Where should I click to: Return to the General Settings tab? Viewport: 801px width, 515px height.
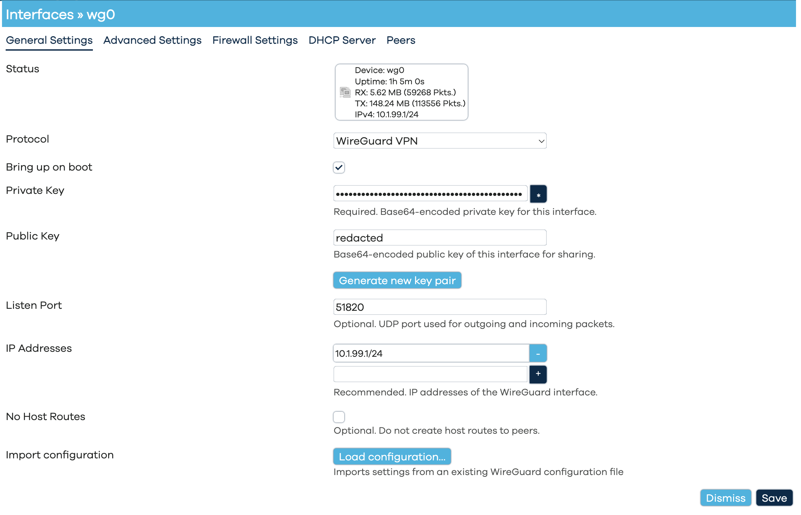point(49,40)
